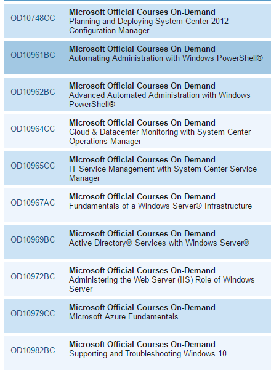Viewport: 271px width, 373px height.
Task: Select course code OD10967AC
Action: click(x=33, y=203)
